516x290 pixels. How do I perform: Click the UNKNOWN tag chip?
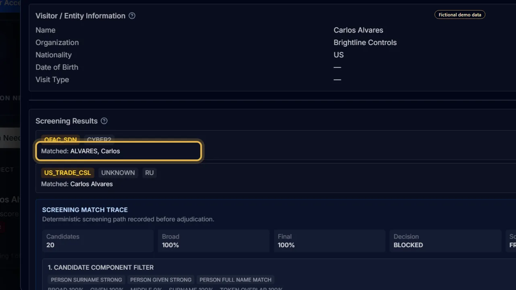(118, 173)
